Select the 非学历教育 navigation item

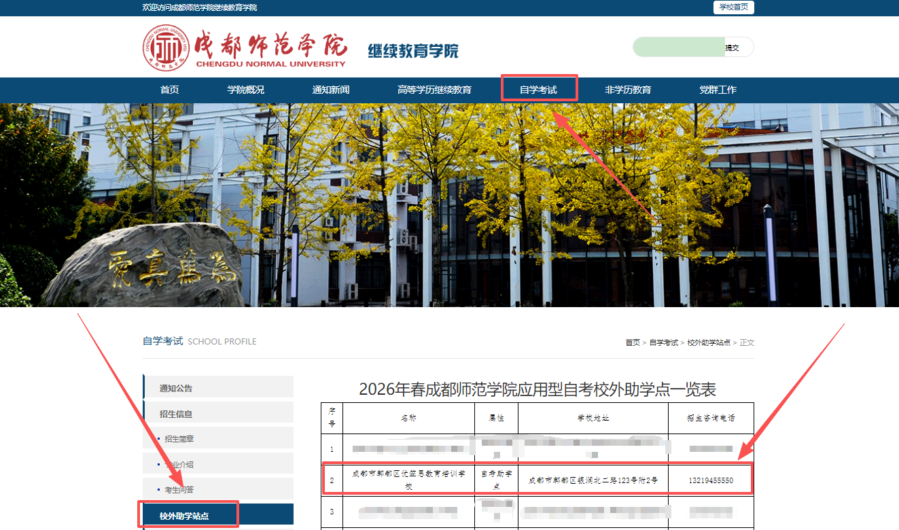(x=628, y=90)
